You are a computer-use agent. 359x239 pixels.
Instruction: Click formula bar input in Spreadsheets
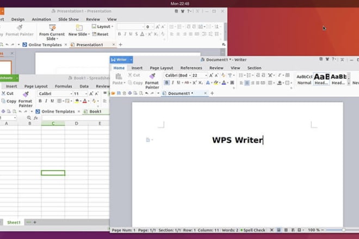(76, 118)
